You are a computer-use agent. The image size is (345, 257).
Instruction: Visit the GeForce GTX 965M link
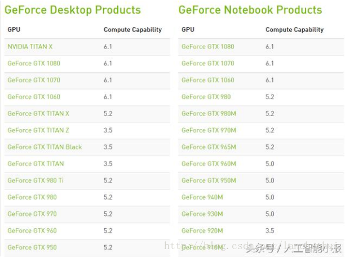pyautogui.click(x=209, y=147)
